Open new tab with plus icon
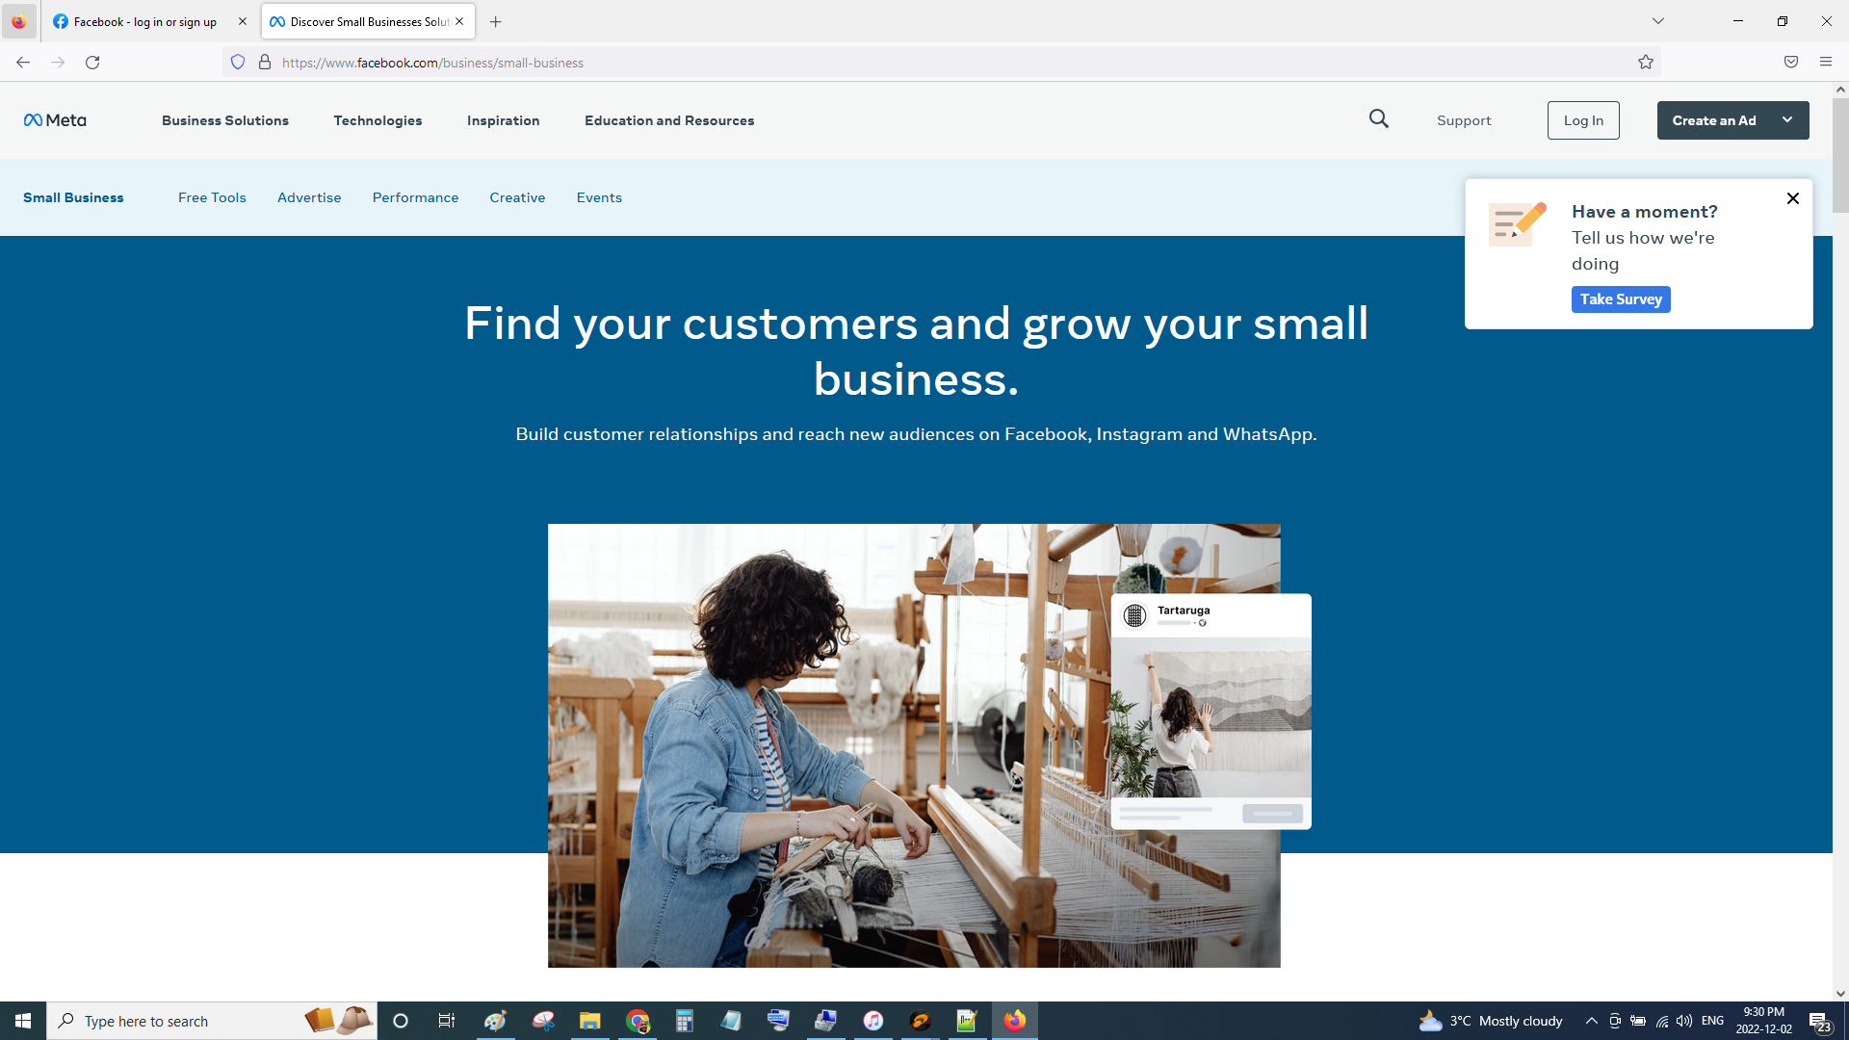1849x1040 pixels. click(x=496, y=21)
